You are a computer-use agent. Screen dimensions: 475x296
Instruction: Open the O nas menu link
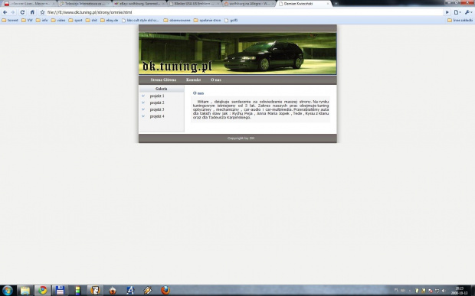pos(216,80)
